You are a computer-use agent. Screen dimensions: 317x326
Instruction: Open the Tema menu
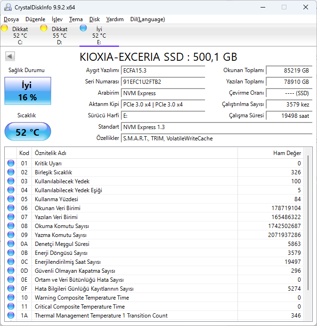pos(76,19)
